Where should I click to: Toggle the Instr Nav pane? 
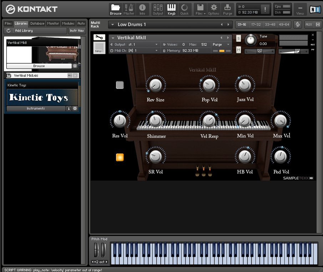[x=77, y=31]
